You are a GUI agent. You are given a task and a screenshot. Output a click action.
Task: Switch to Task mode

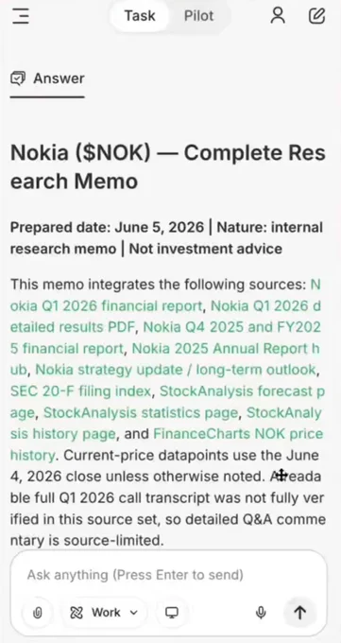click(140, 16)
